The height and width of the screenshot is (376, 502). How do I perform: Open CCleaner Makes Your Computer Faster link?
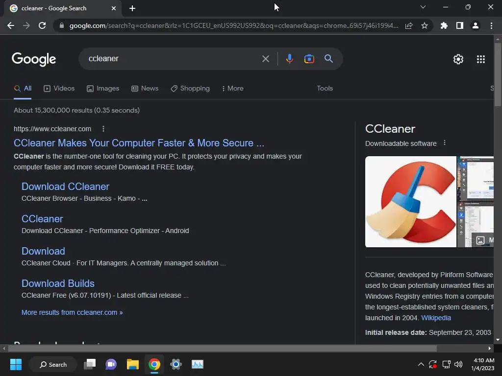coord(139,143)
